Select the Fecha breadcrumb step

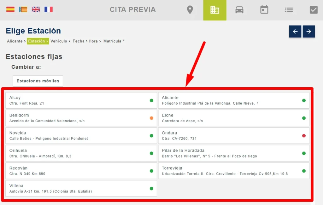(79, 41)
